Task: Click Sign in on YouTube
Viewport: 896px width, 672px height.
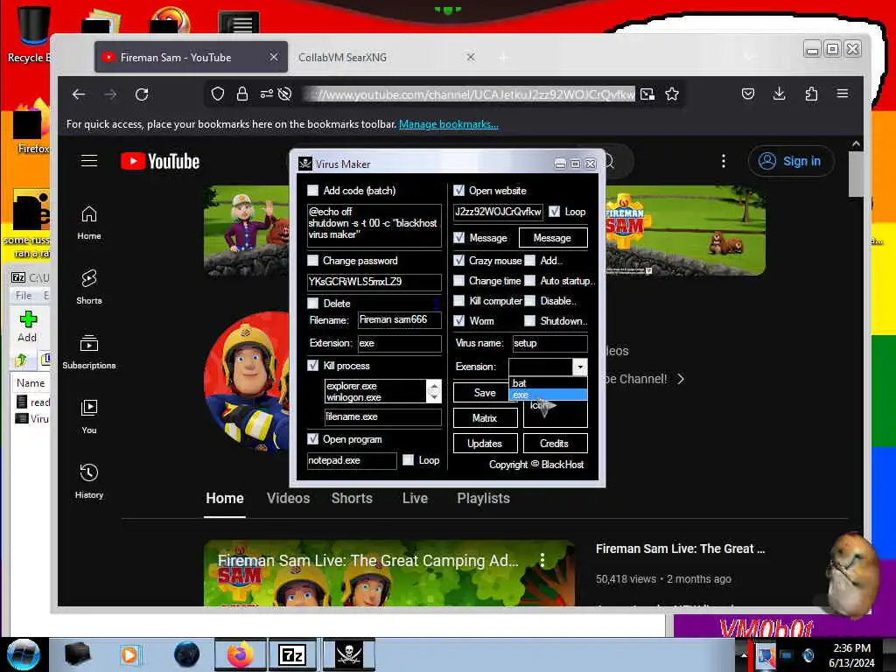Action: (x=791, y=161)
